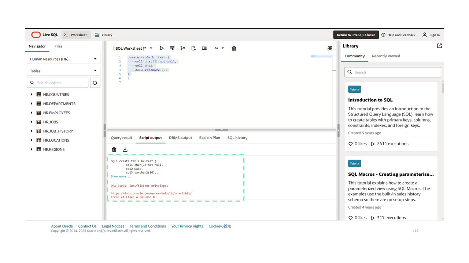The image size is (469, 263).
Task: Open the Tables object type dropdown
Action: [63, 71]
